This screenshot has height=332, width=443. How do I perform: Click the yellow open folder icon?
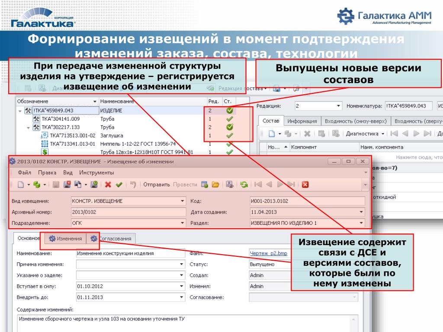click(215, 185)
